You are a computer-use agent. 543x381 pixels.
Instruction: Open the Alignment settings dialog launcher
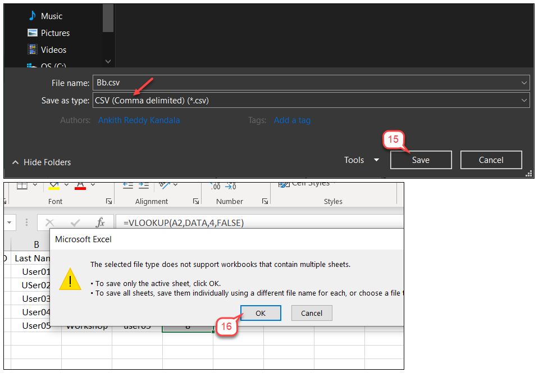coord(195,201)
